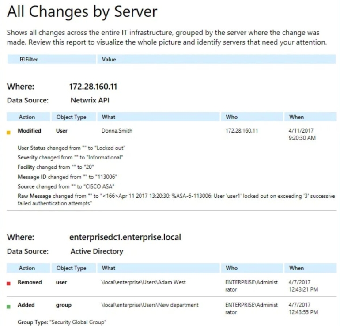Click the Added action cell

click(x=26, y=305)
